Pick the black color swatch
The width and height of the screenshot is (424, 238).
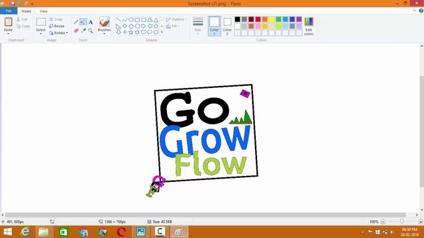pos(237,19)
